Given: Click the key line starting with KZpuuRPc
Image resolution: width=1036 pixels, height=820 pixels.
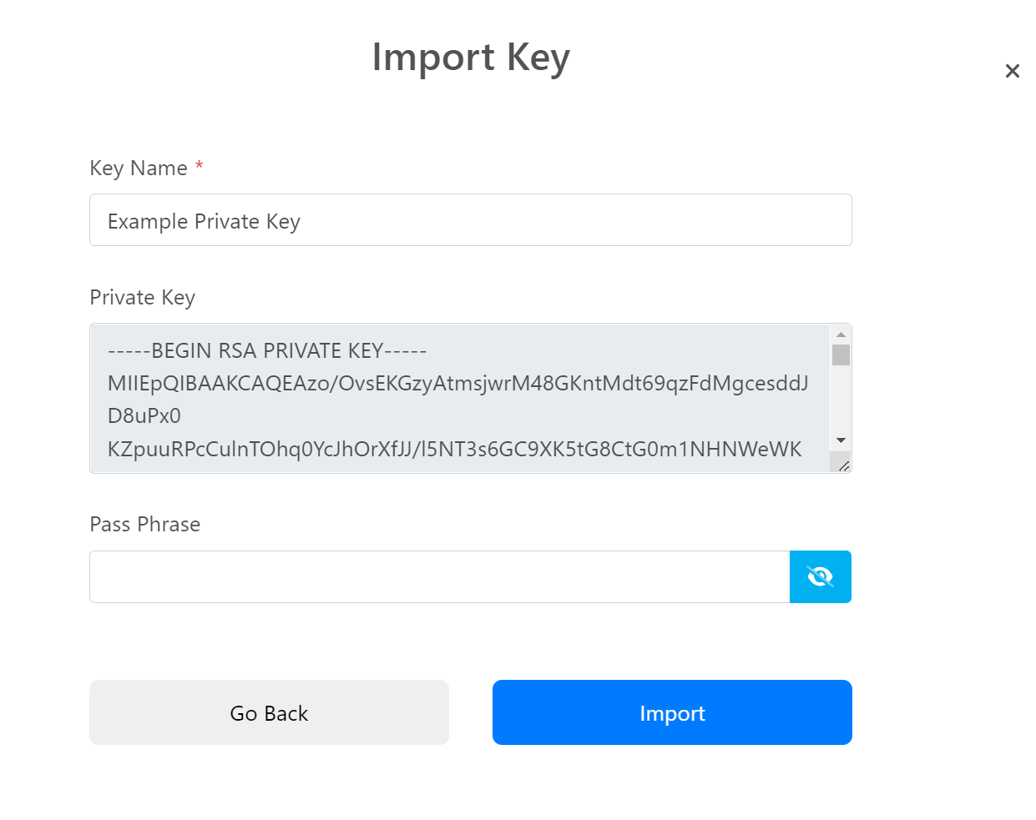Looking at the screenshot, I should 454,449.
